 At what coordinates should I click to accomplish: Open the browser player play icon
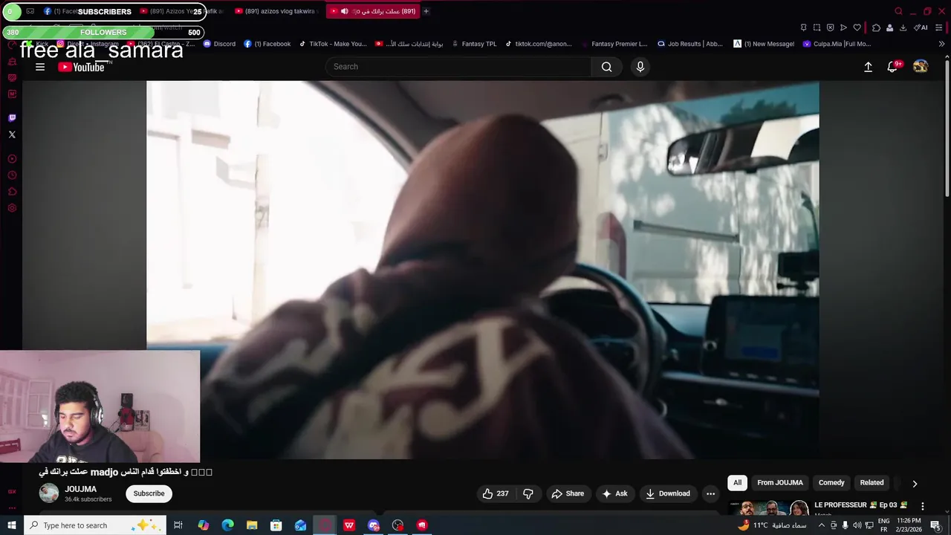coord(843,27)
